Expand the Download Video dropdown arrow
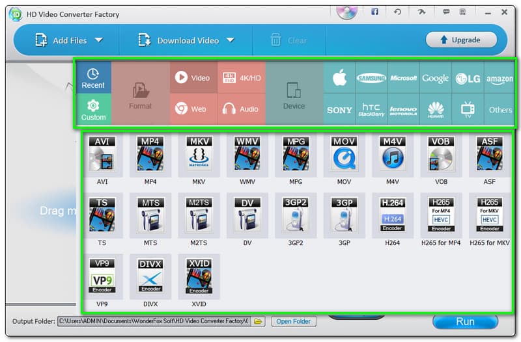This screenshot has height=342, width=521. point(231,40)
